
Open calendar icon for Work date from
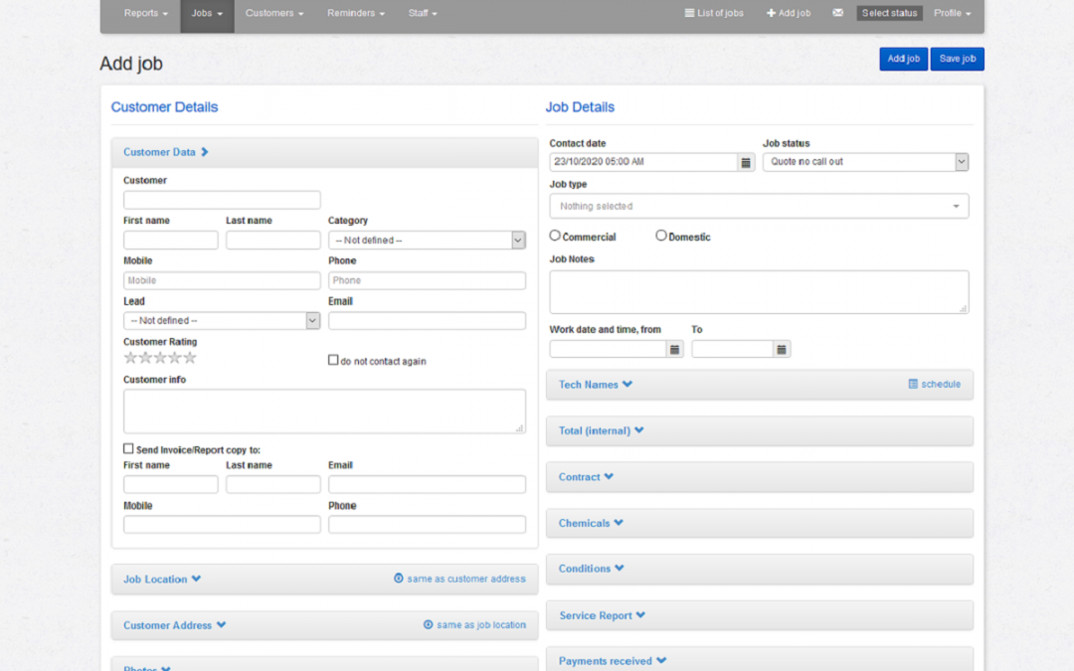(675, 349)
